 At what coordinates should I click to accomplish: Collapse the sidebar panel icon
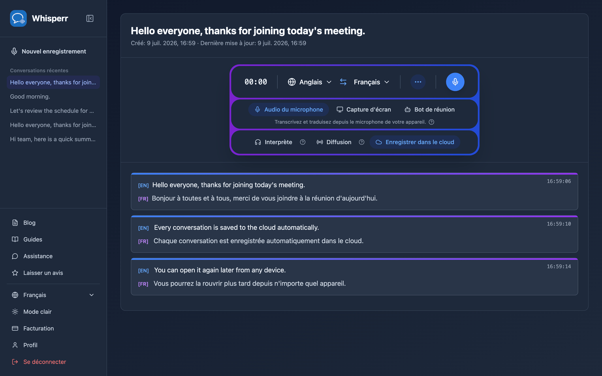tap(90, 18)
